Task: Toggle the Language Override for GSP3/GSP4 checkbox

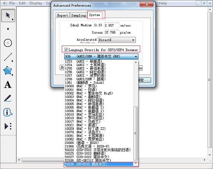Action: [66, 50]
